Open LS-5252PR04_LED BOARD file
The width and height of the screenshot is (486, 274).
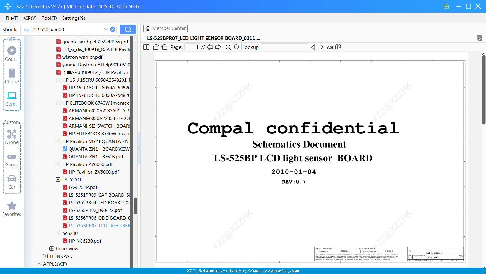96,202
